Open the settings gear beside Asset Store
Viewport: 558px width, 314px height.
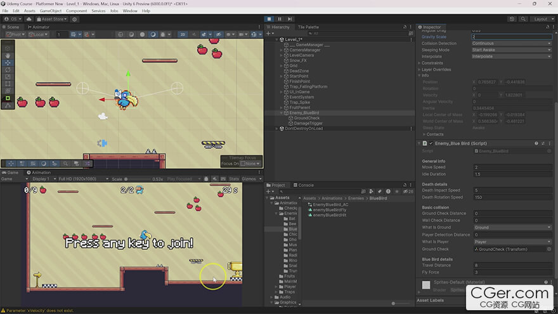pyautogui.click(x=75, y=19)
